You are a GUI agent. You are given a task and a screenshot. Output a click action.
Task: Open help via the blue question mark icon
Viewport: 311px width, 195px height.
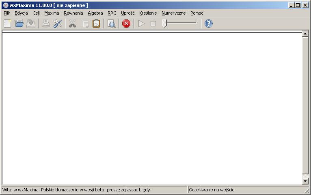point(208,24)
